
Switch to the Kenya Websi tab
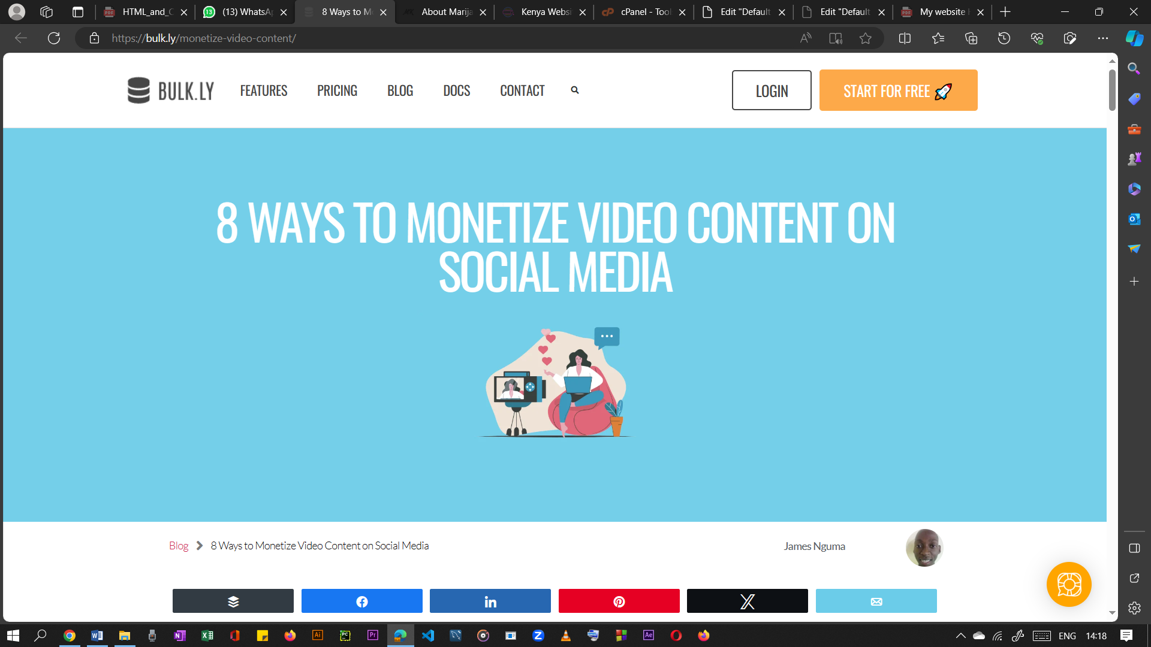point(543,12)
